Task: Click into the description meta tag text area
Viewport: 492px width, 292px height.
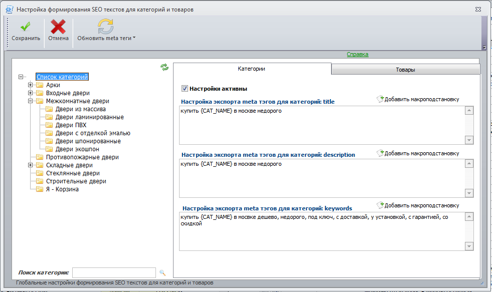Action: [x=322, y=178]
